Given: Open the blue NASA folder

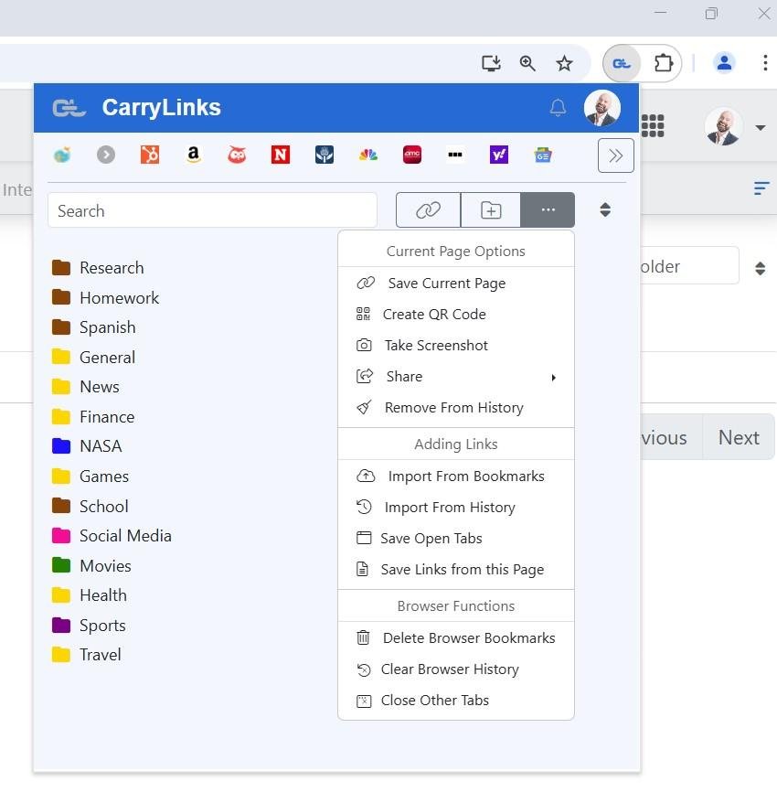Looking at the screenshot, I should pos(87,446).
